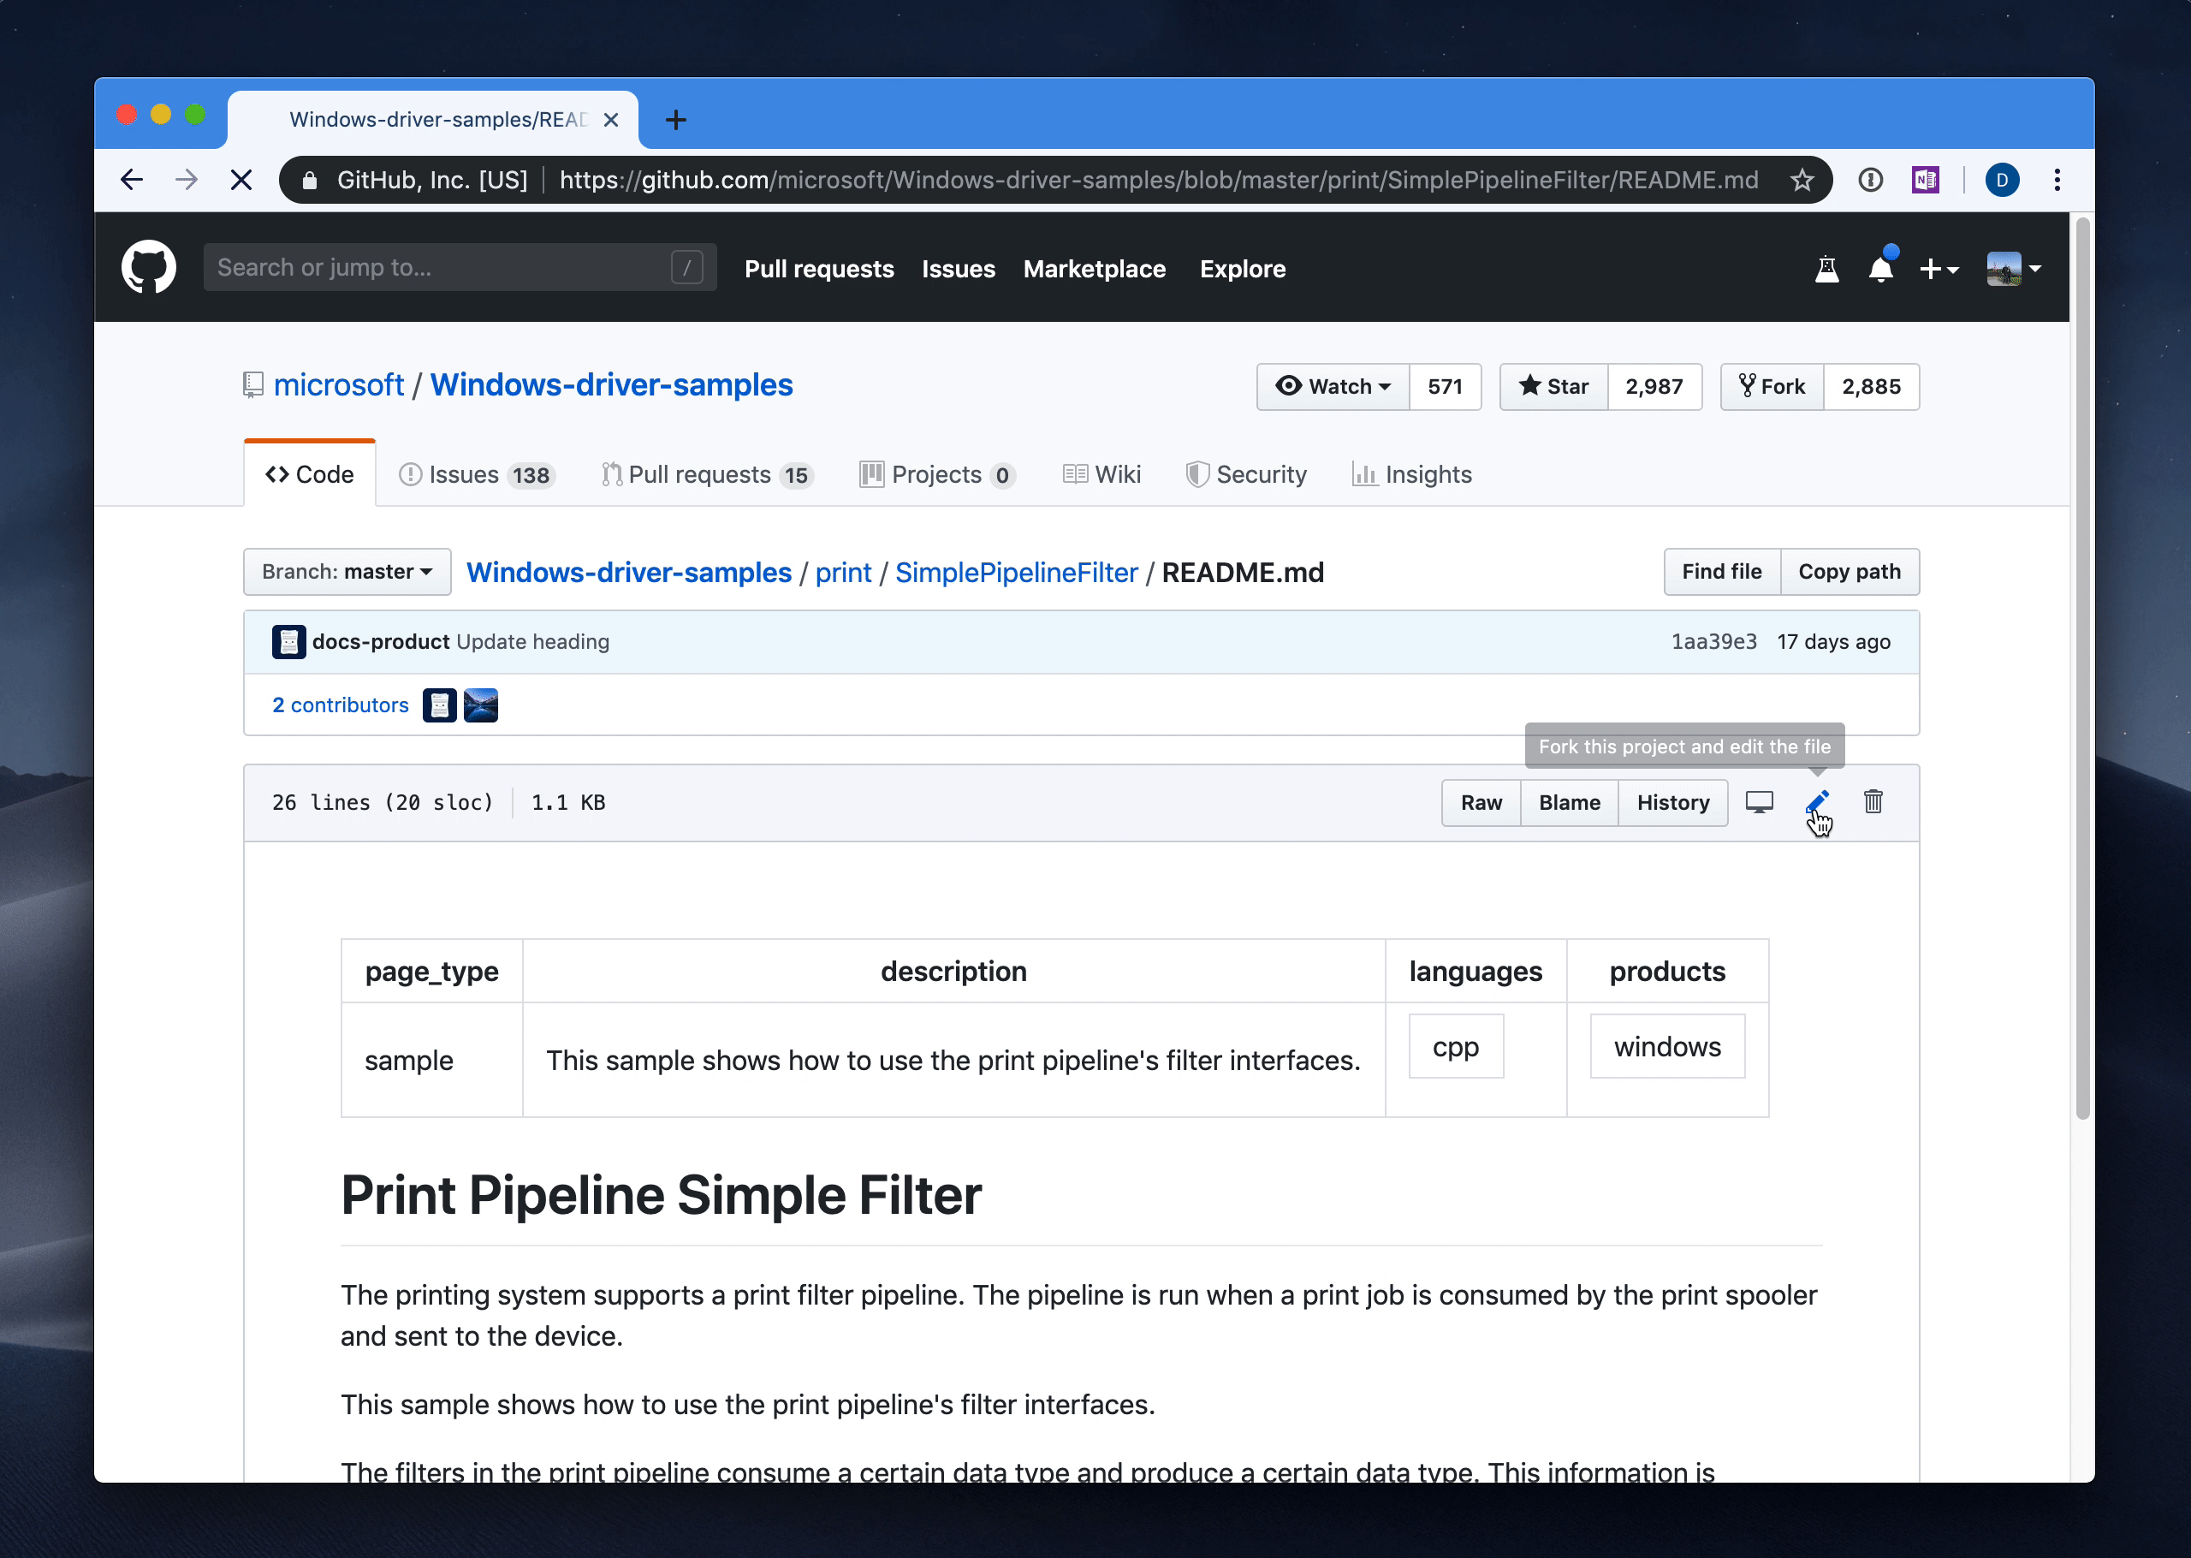Click the OneNote extension icon

click(x=1926, y=181)
